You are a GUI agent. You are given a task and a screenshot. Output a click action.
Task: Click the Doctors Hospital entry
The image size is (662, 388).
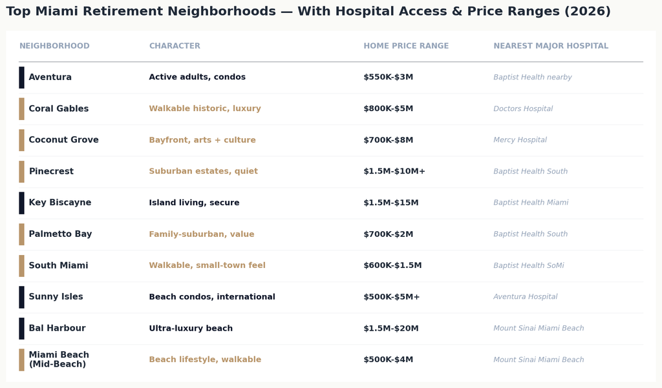tap(523, 108)
